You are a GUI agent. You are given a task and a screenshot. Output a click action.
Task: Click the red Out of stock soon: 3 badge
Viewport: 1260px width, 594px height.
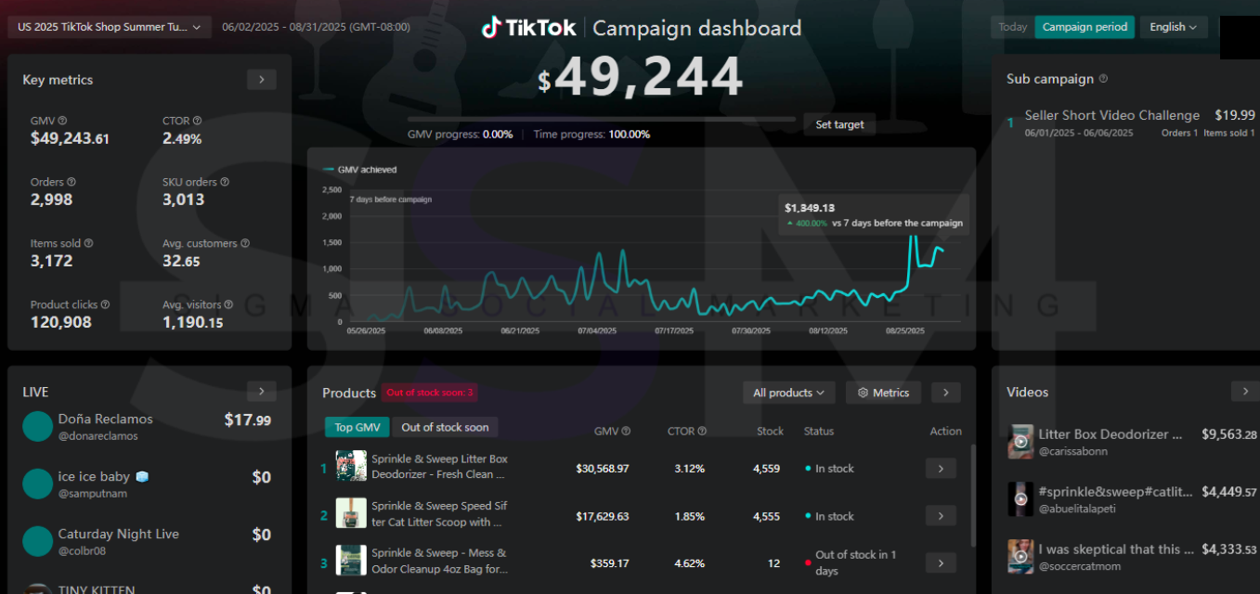(x=430, y=393)
